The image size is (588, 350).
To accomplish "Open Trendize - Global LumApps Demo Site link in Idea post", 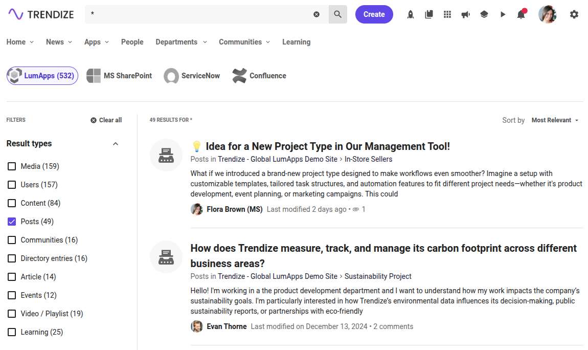I will [278, 159].
